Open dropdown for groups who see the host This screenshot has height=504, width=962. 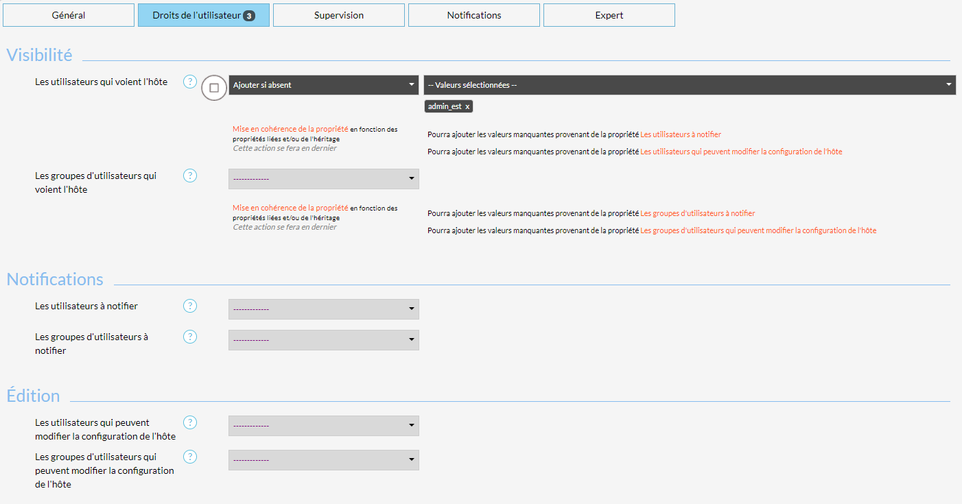click(323, 179)
